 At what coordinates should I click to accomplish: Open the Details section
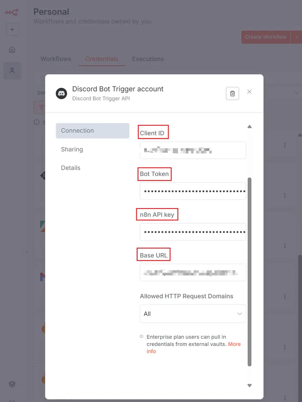pos(71,168)
